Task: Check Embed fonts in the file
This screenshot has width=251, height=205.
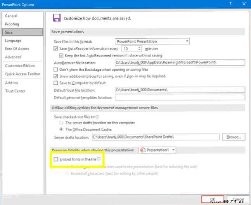Action: pos(56,159)
